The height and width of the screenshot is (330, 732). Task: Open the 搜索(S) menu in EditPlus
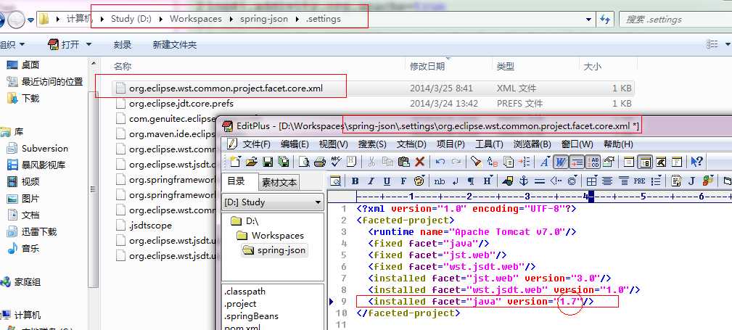tap(372, 144)
